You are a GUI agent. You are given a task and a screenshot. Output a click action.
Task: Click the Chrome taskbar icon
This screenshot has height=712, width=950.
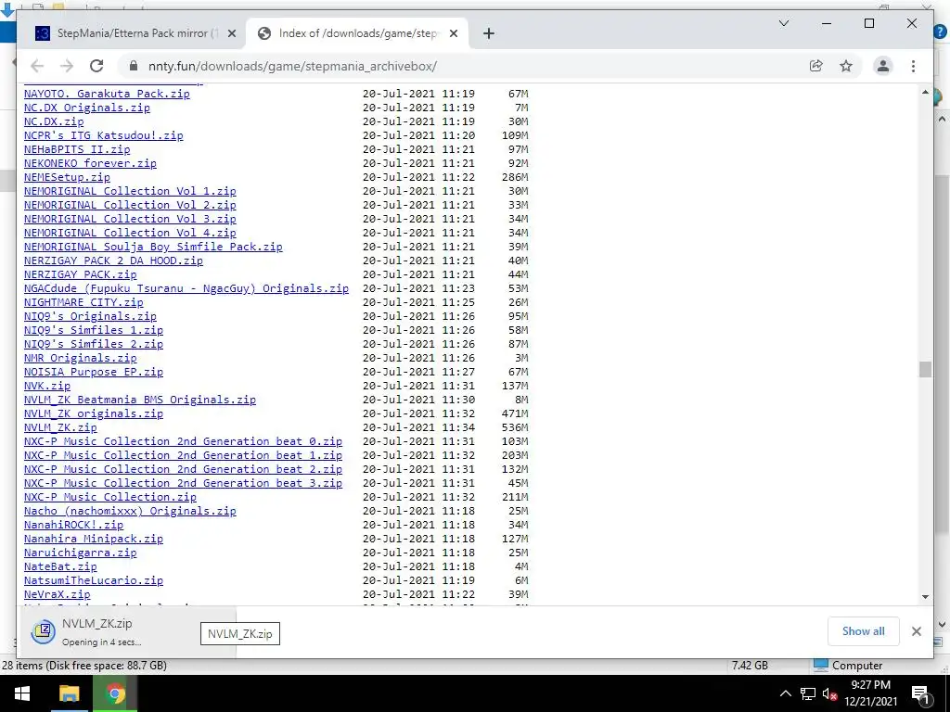tap(115, 693)
